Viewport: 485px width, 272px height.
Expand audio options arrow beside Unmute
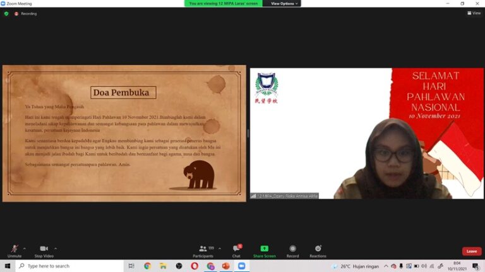tap(25, 248)
